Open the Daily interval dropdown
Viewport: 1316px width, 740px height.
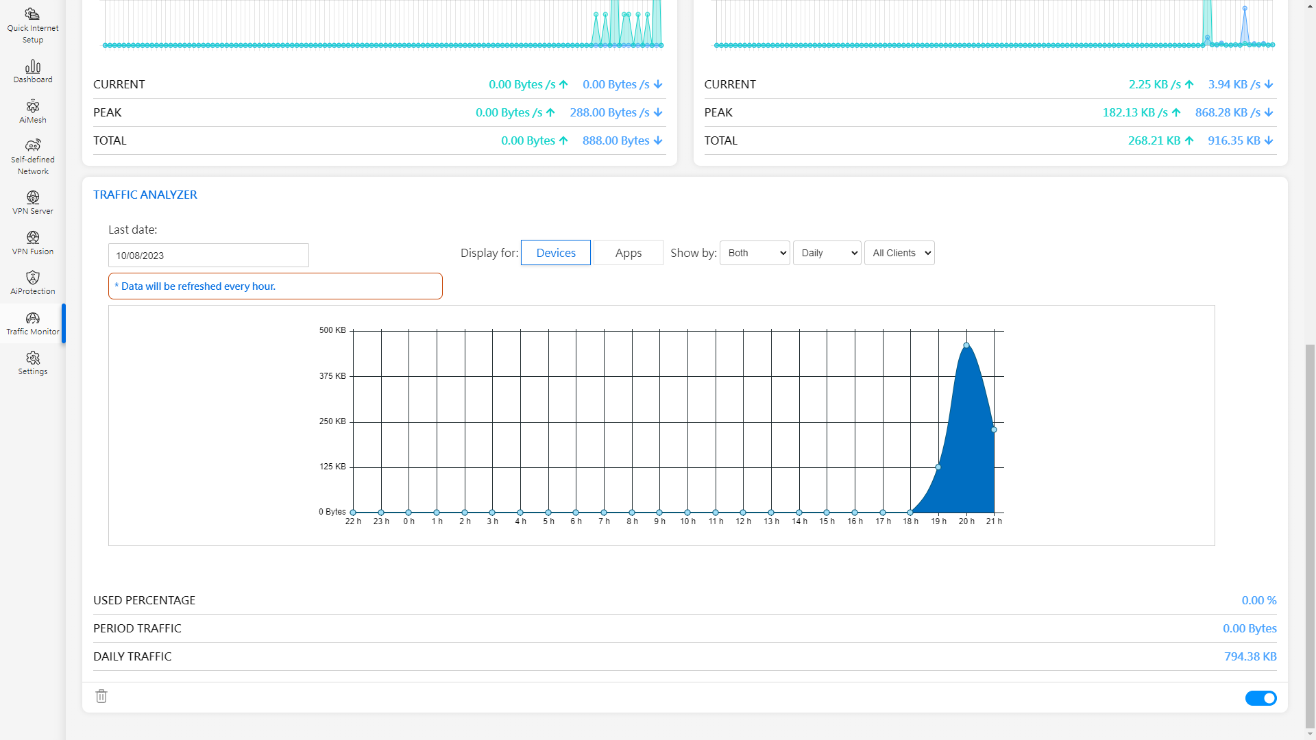(x=827, y=253)
